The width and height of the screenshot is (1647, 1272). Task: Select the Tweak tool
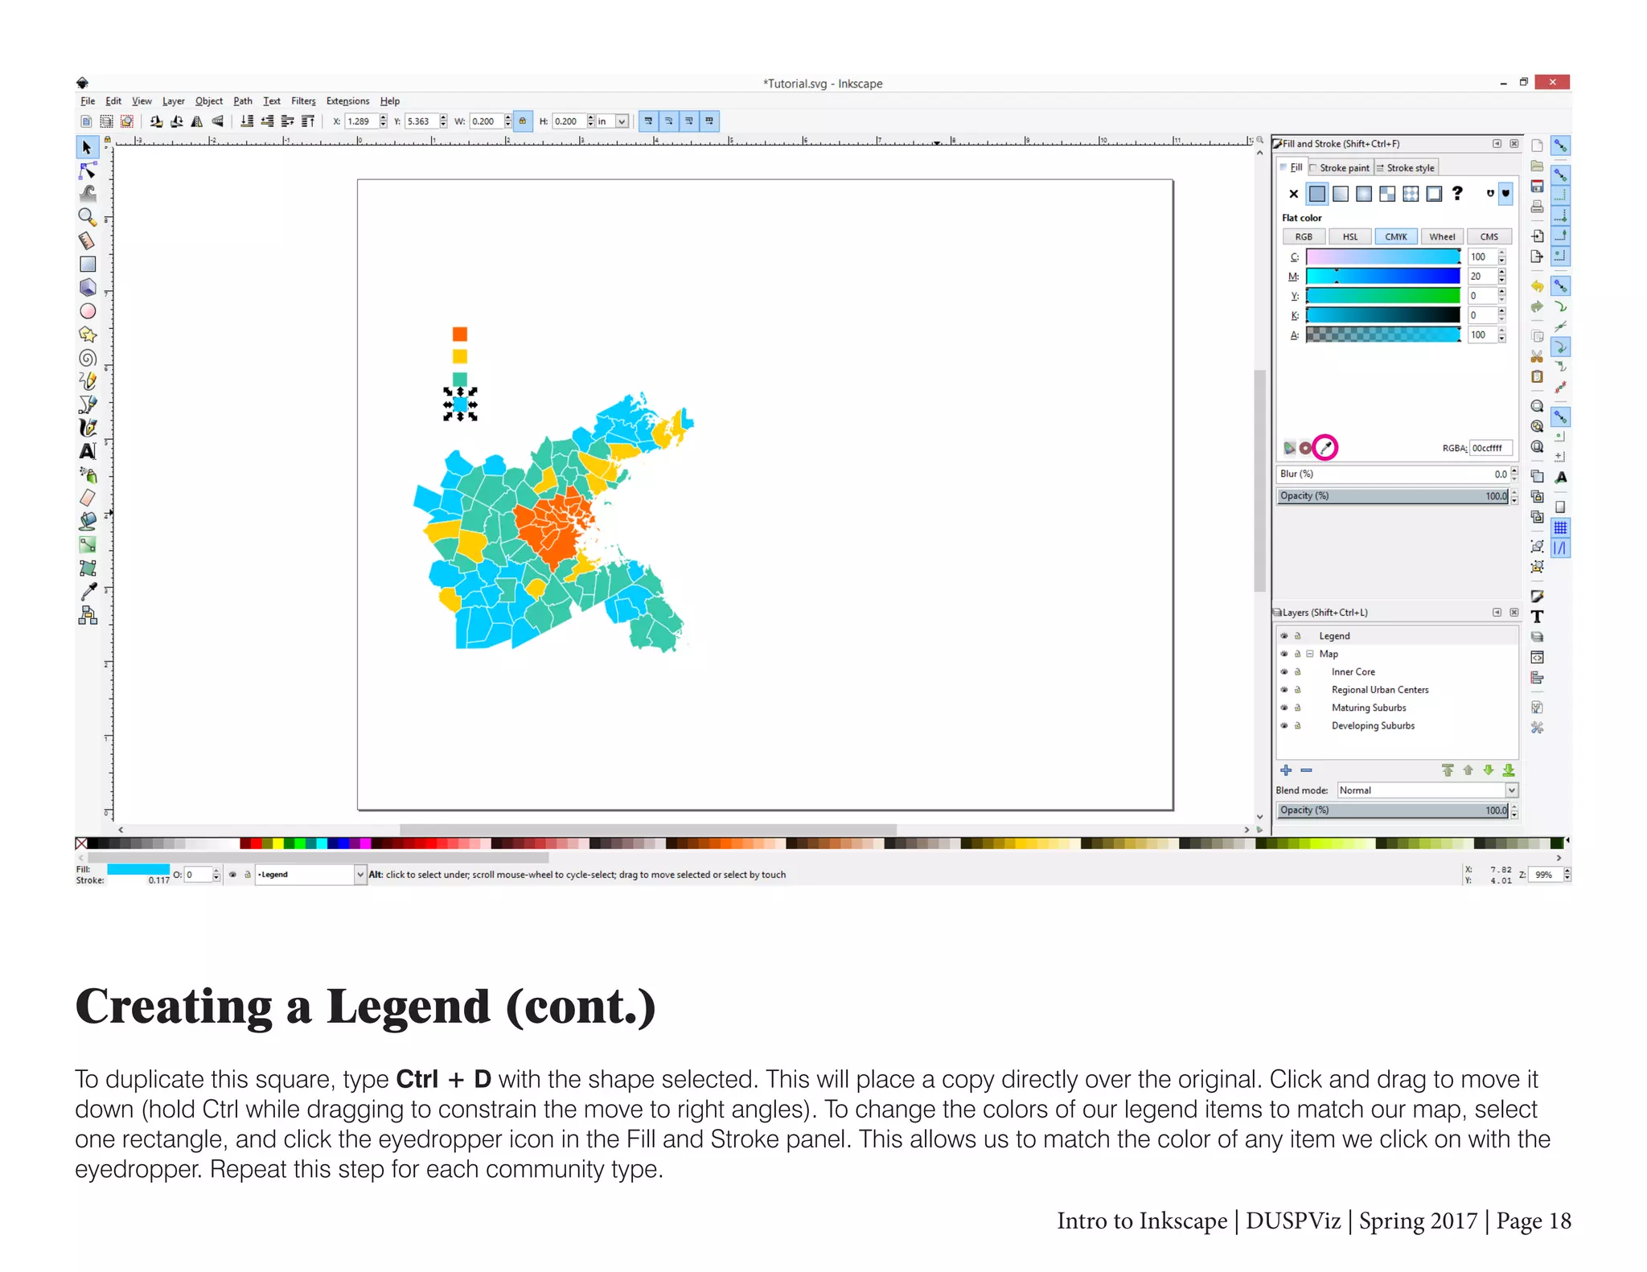88,193
